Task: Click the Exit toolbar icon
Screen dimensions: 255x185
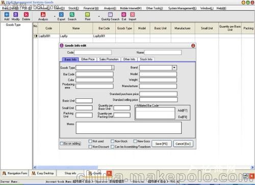Action: coord(124,16)
